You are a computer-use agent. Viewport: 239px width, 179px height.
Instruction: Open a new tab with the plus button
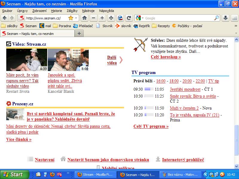click(x=79, y=33)
